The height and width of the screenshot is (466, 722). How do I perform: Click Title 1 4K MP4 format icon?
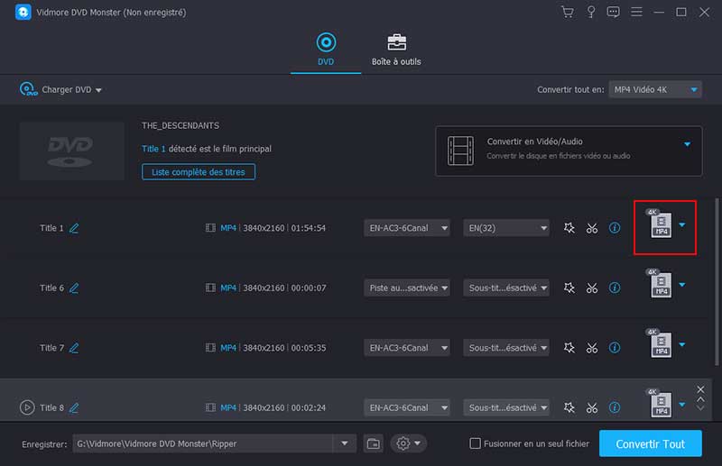pos(660,224)
